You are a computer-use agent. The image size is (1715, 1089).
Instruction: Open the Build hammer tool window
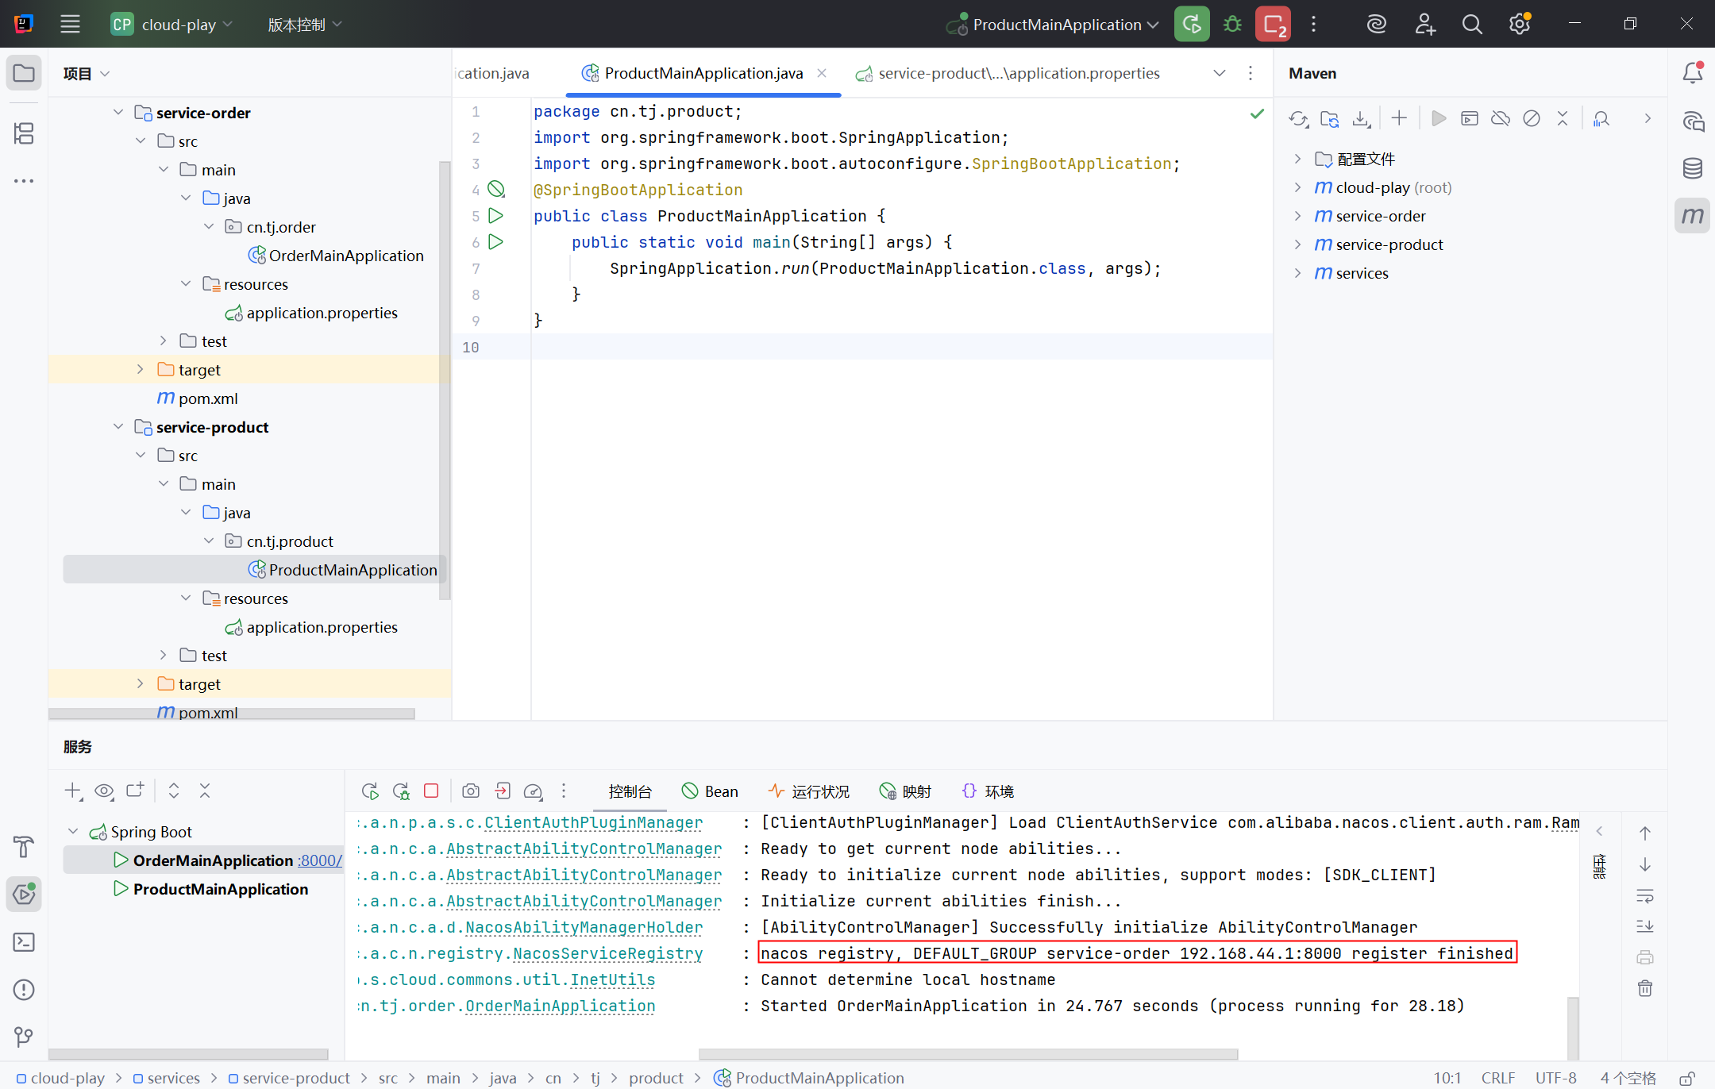(24, 848)
